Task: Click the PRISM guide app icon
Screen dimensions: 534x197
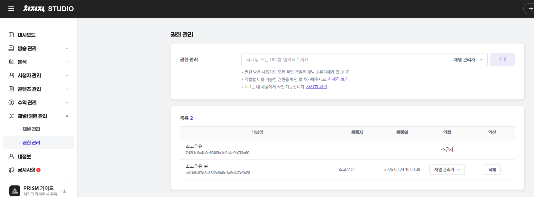Action: pyautogui.click(x=15, y=191)
